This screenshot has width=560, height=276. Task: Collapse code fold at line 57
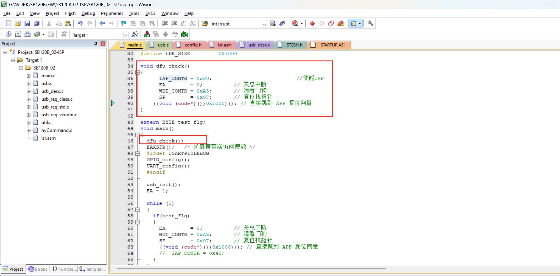coord(138,210)
